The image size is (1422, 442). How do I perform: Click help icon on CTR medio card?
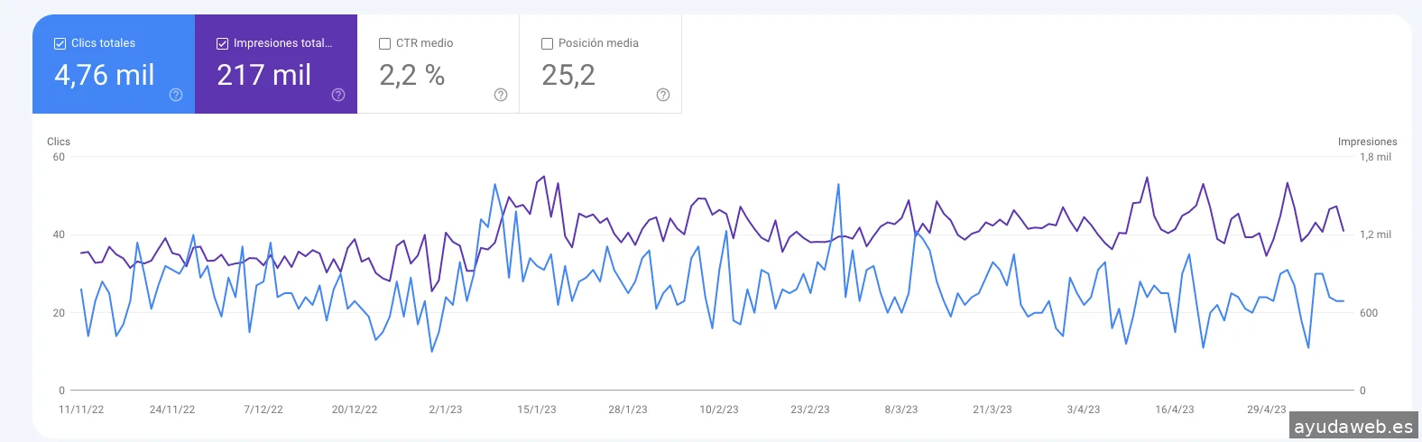501,95
